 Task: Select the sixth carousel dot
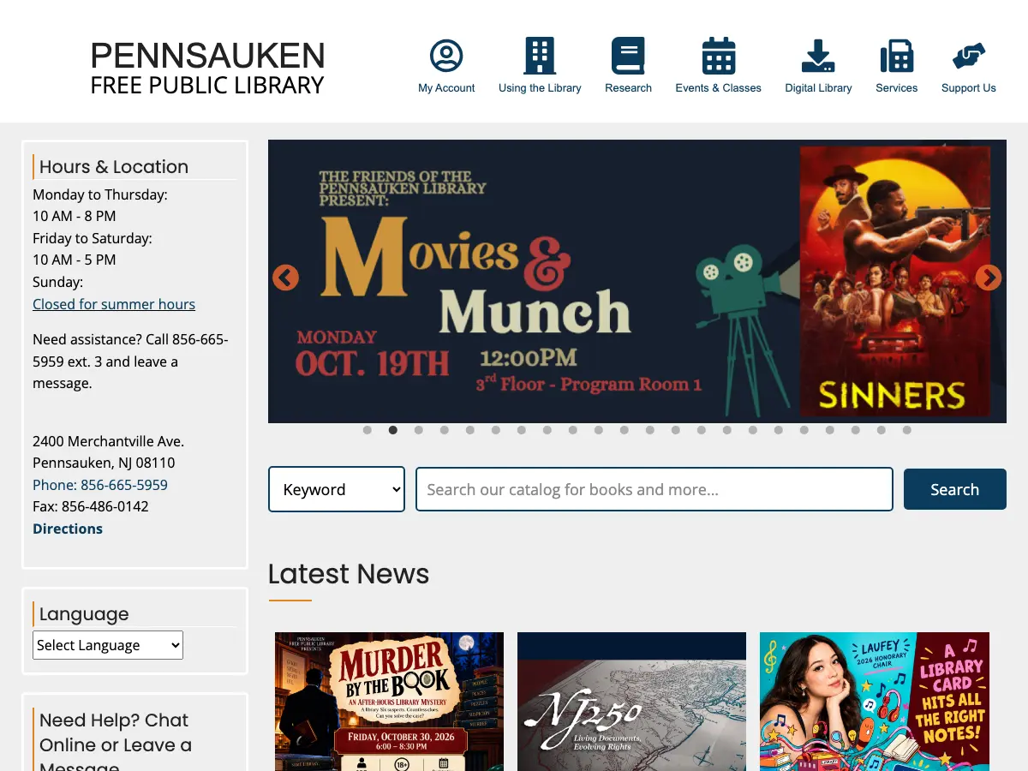pyautogui.click(x=496, y=430)
